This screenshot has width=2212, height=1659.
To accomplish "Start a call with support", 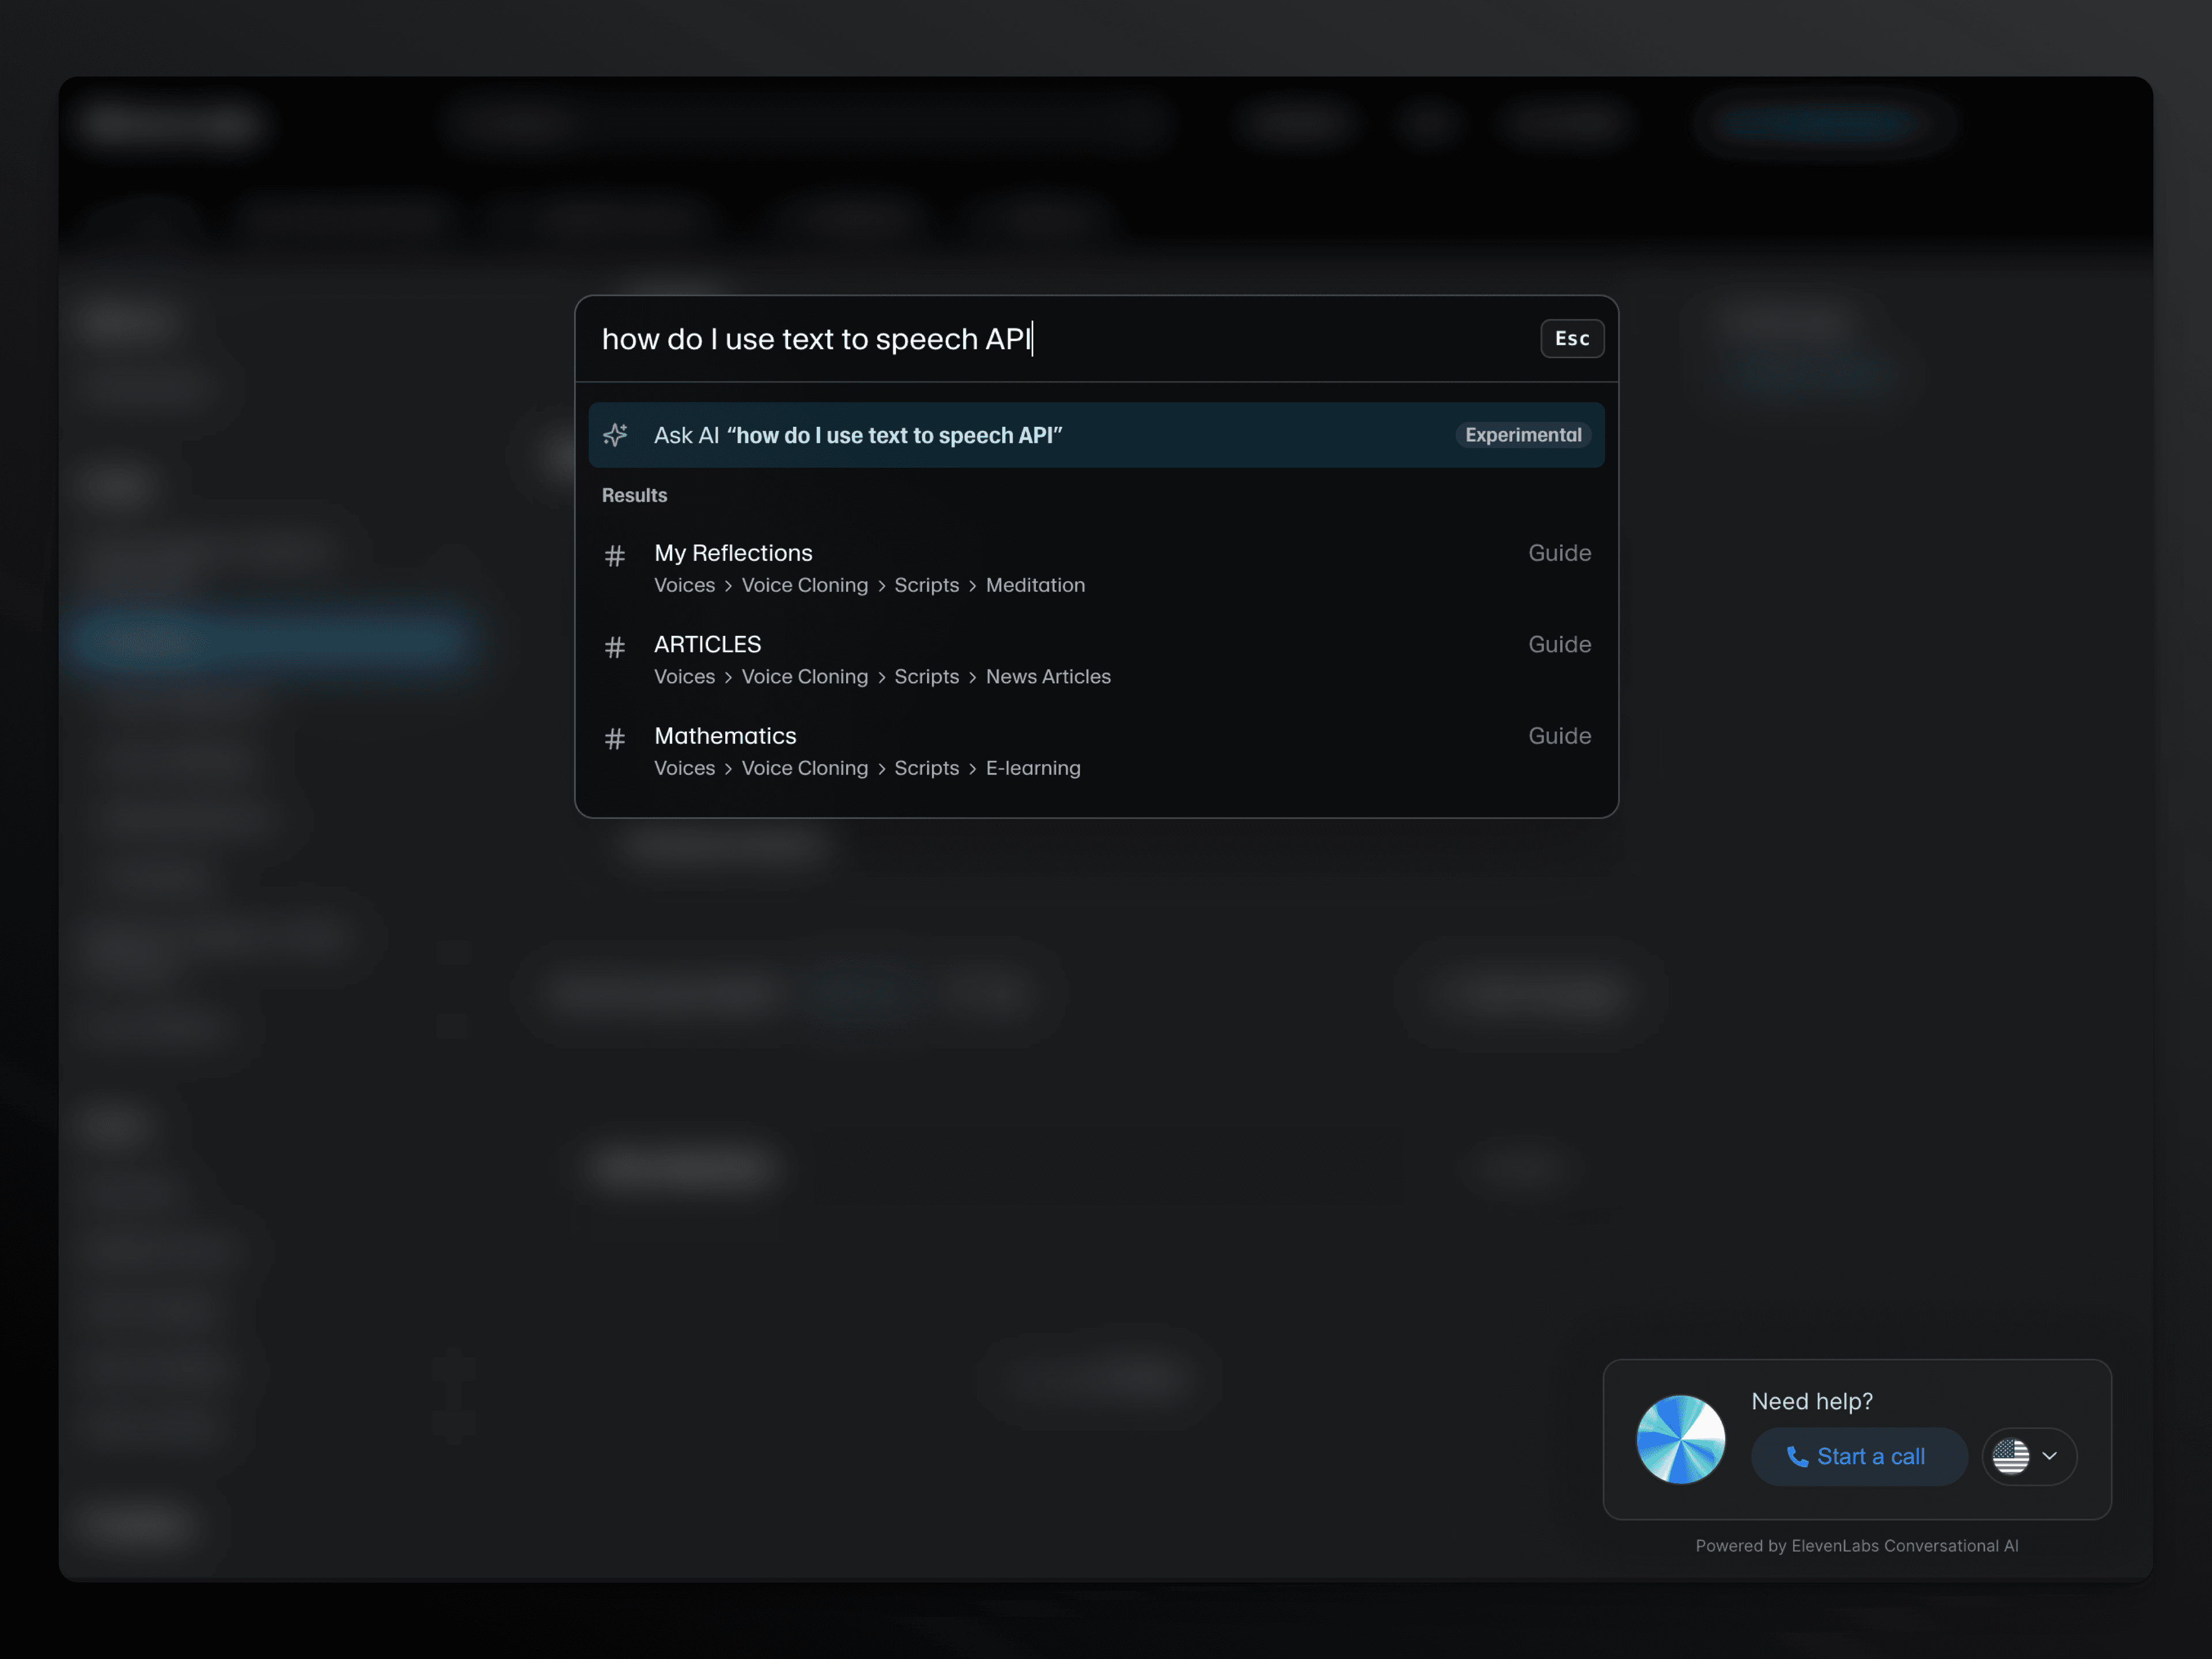I will (x=1859, y=1456).
